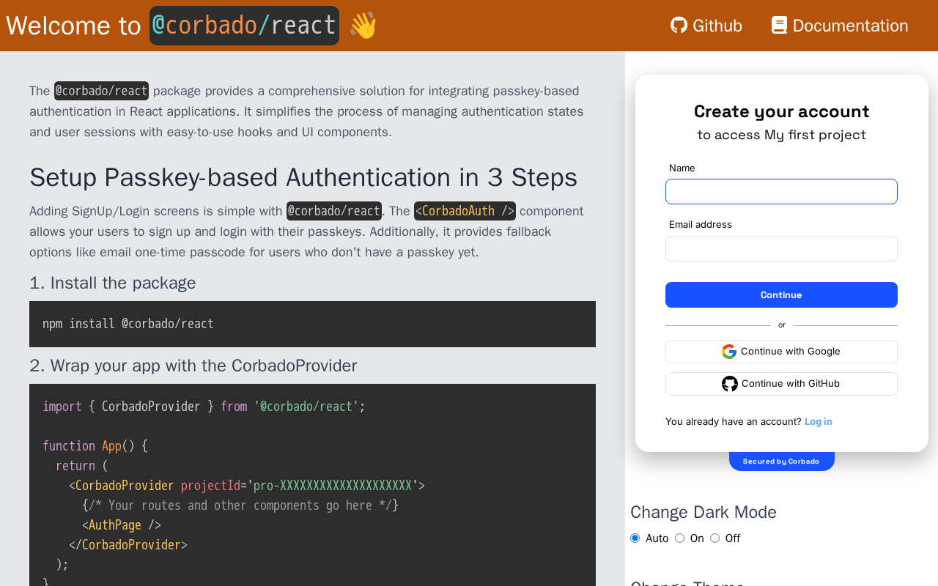The image size is (938, 586).
Task: Click the GitHub logo beside Continue with GitHub
Action: click(x=730, y=384)
